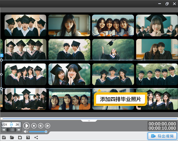This screenshot has width=178, height=141.
Task: Click the share icon
Action: coord(36,137)
